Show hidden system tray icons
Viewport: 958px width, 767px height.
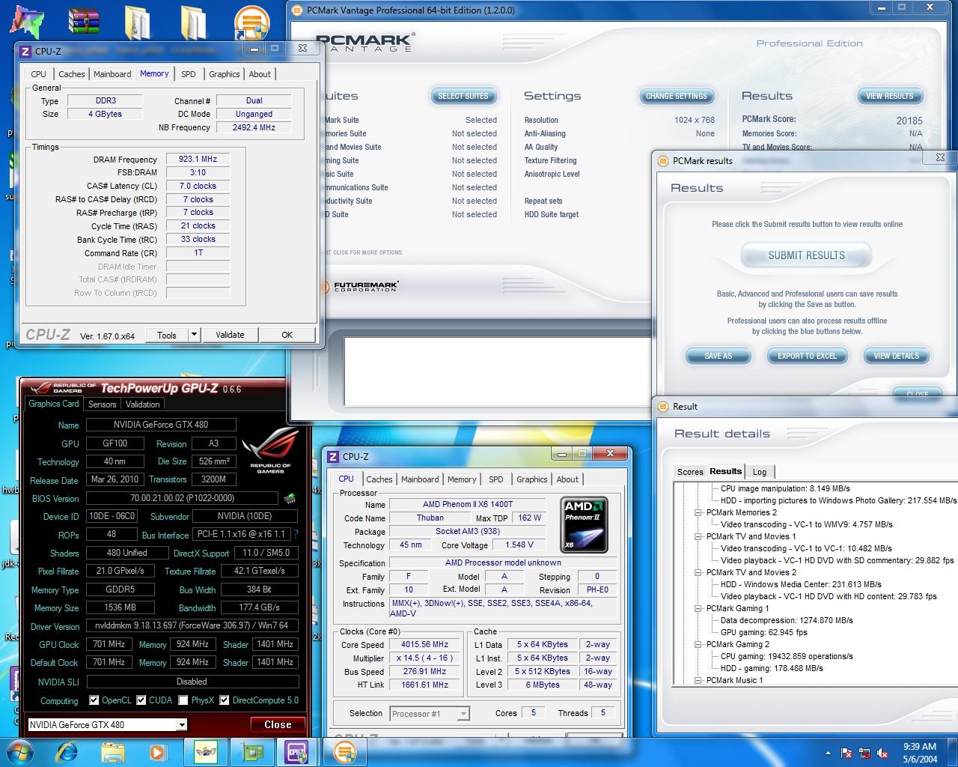[828, 753]
